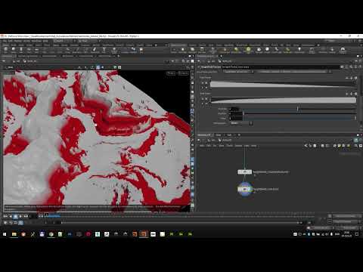Click the upper connected node in network
Viewport: 363px width, 272px height.
(x=244, y=172)
